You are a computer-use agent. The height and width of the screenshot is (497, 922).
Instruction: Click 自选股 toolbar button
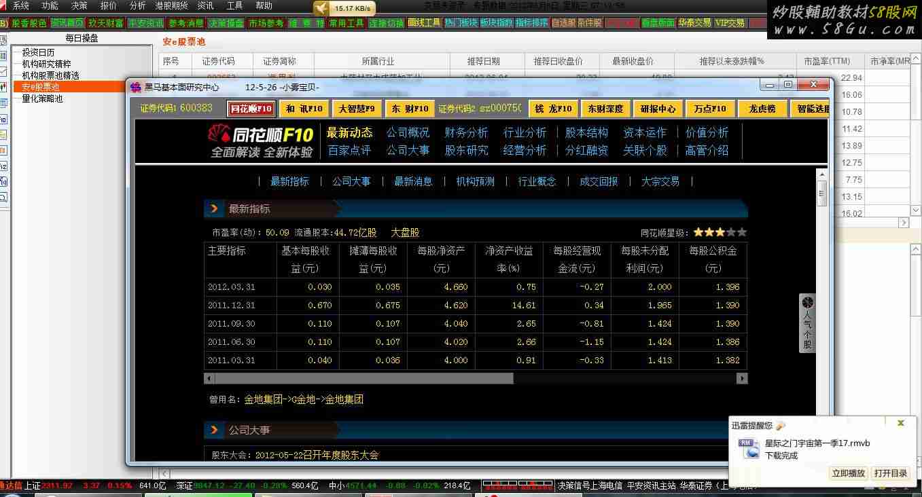(563, 23)
